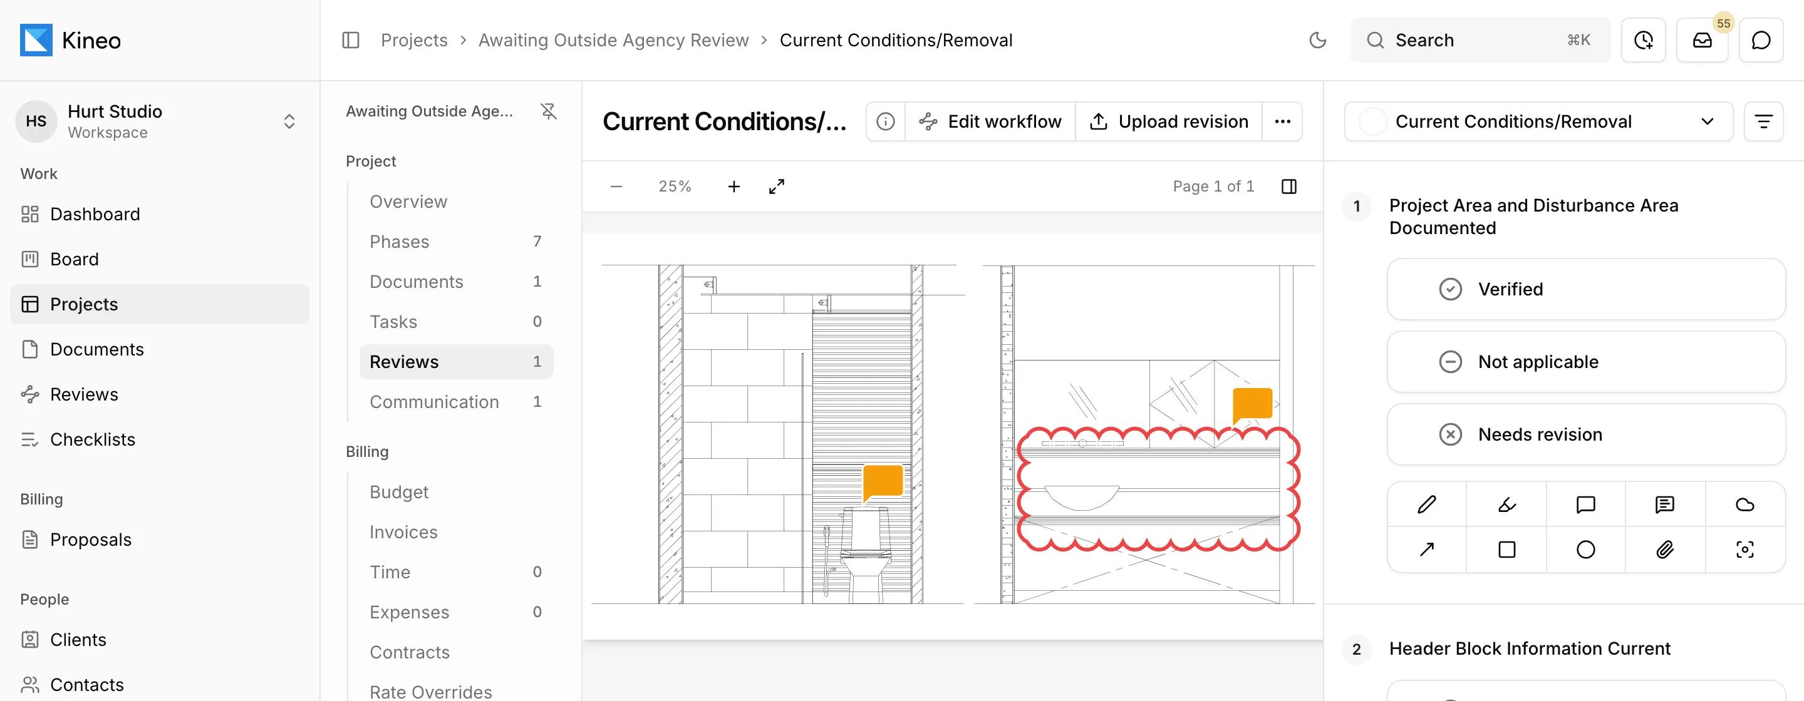The height and width of the screenshot is (701, 1804).
Task: Open the checklist filter icon
Action: (x=1763, y=121)
